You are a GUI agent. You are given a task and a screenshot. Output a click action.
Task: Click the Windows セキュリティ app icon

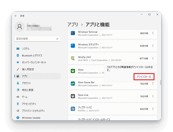click(x=73, y=46)
